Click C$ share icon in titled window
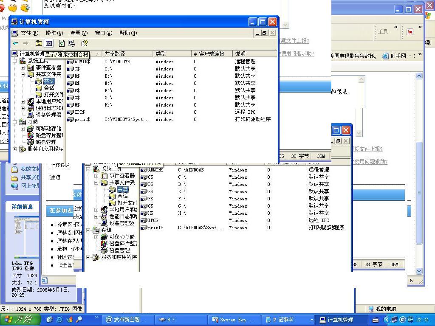 [x=71, y=69]
